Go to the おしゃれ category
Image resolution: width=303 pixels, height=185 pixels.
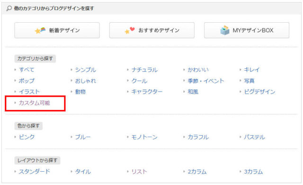coord(85,81)
